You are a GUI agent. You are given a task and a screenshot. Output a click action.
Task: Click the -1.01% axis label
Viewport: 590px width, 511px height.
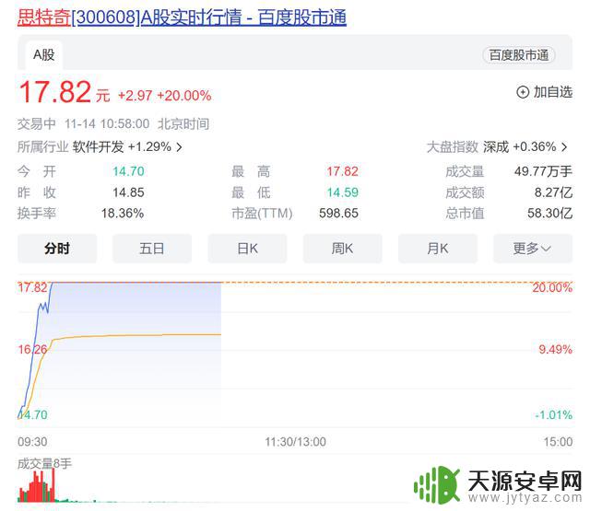553,415
